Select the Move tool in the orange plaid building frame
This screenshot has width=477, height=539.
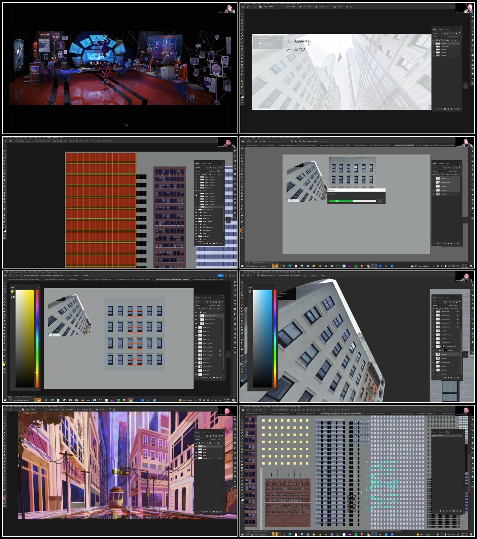[x=4, y=148]
